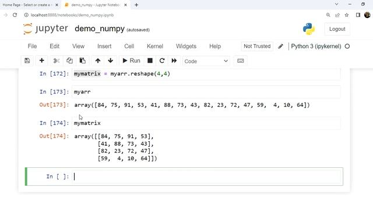Open the Cell menu

click(129, 46)
